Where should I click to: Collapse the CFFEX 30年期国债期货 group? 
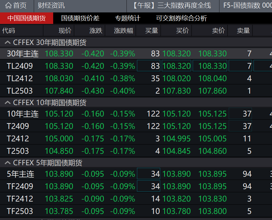coord(8,42)
